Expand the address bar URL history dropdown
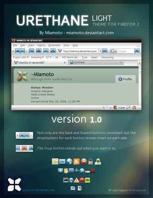Image resolution: width=153 pixels, height=198 pixels. (100, 51)
